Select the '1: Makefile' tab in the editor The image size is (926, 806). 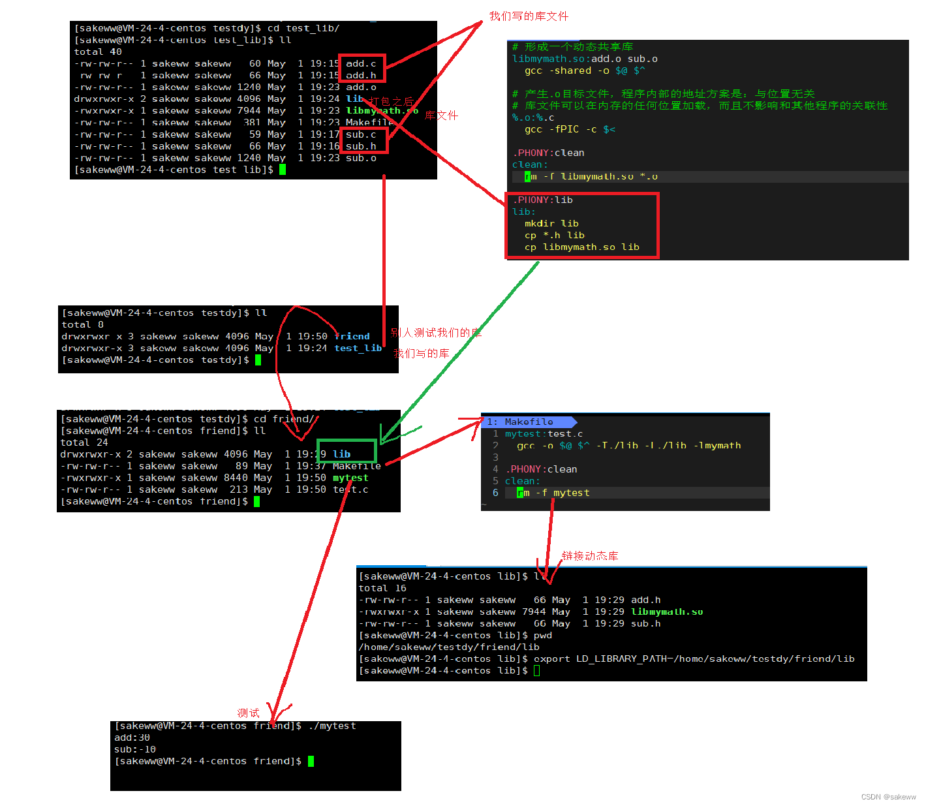[x=528, y=422]
